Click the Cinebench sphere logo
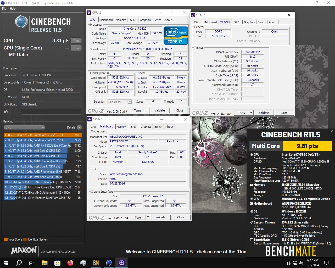 [22, 22]
